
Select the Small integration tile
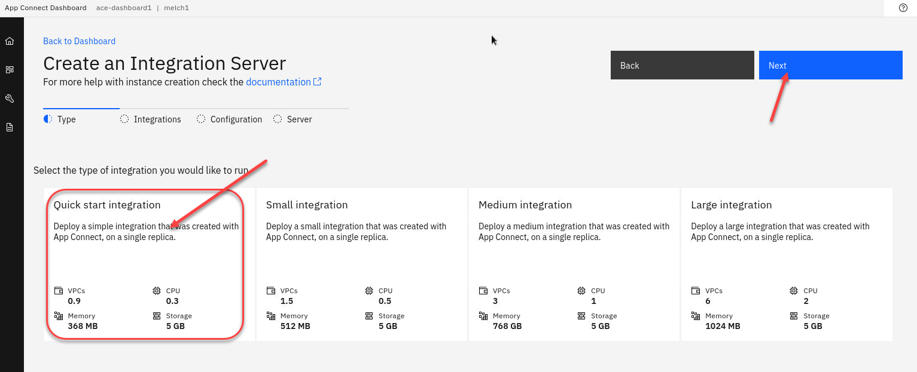point(361,264)
